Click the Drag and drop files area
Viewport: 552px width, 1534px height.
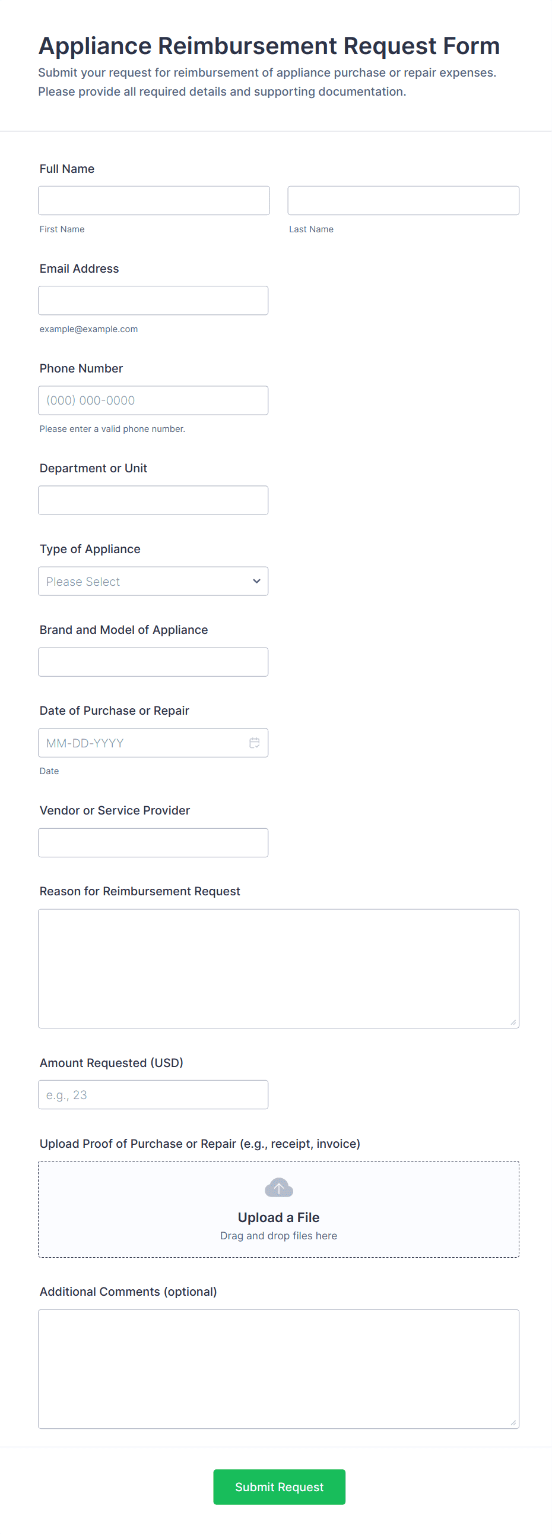click(x=278, y=1236)
